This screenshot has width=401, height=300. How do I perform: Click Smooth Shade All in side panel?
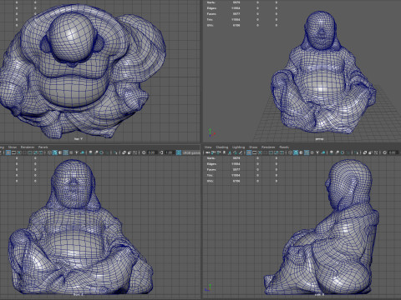tap(296, 152)
